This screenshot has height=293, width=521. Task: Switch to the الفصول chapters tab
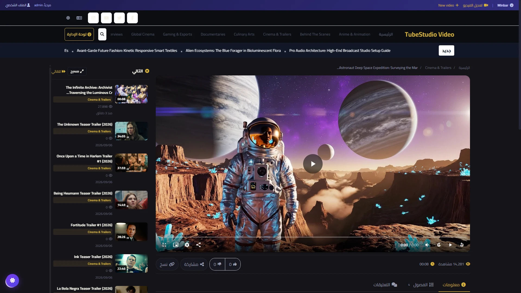pos(421,285)
